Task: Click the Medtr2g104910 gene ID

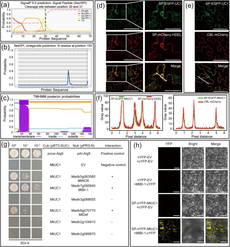Action: (83, 222)
